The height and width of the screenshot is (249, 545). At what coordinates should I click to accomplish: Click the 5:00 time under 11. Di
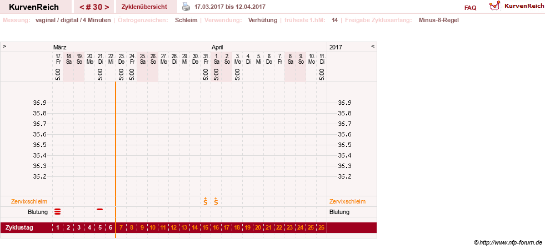click(322, 74)
